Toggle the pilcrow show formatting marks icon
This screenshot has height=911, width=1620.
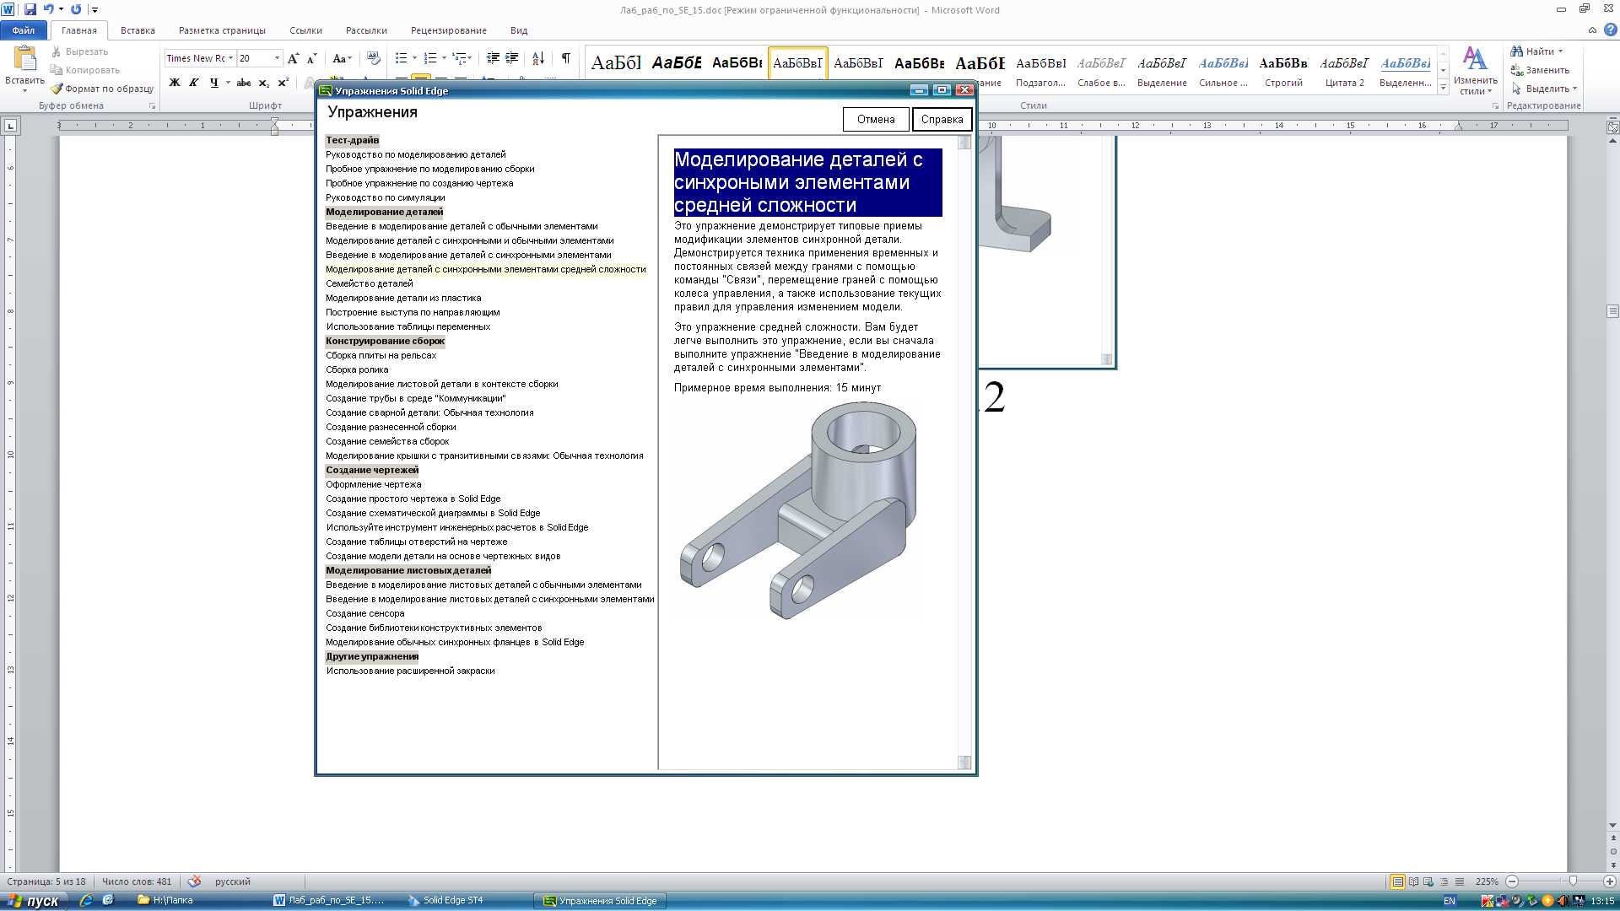point(565,58)
